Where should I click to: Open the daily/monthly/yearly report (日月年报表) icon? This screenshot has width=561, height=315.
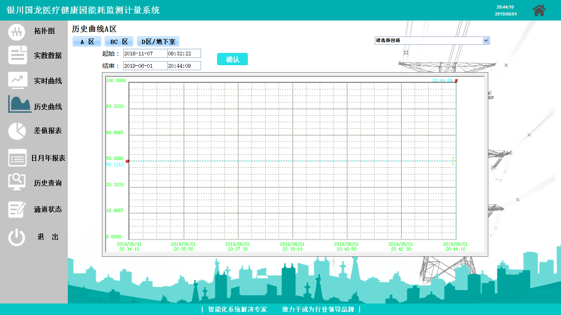[x=17, y=158]
